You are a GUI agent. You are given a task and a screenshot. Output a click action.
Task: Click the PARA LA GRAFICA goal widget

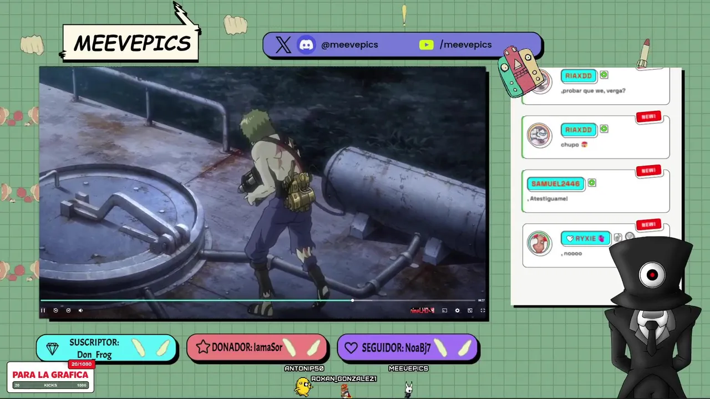coord(50,377)
